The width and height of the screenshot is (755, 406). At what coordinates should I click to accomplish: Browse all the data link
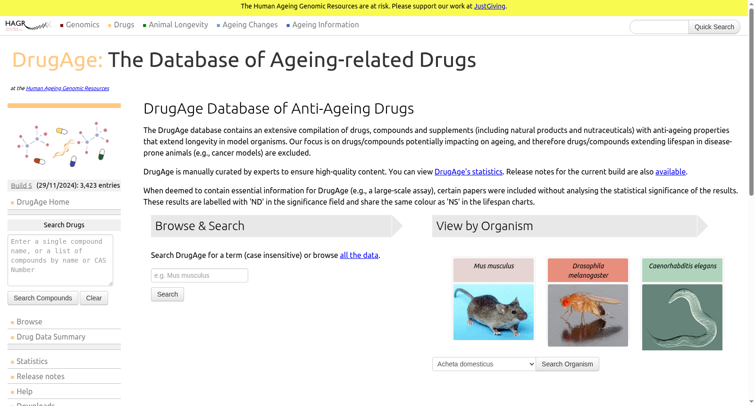[359, 255]
